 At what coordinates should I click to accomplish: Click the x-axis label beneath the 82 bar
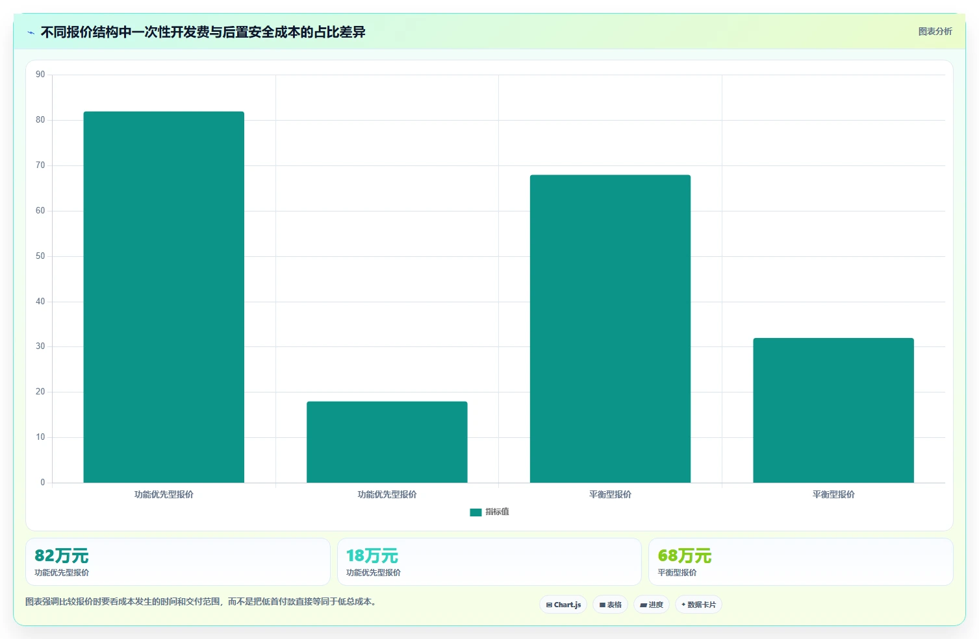click(164, 494)
